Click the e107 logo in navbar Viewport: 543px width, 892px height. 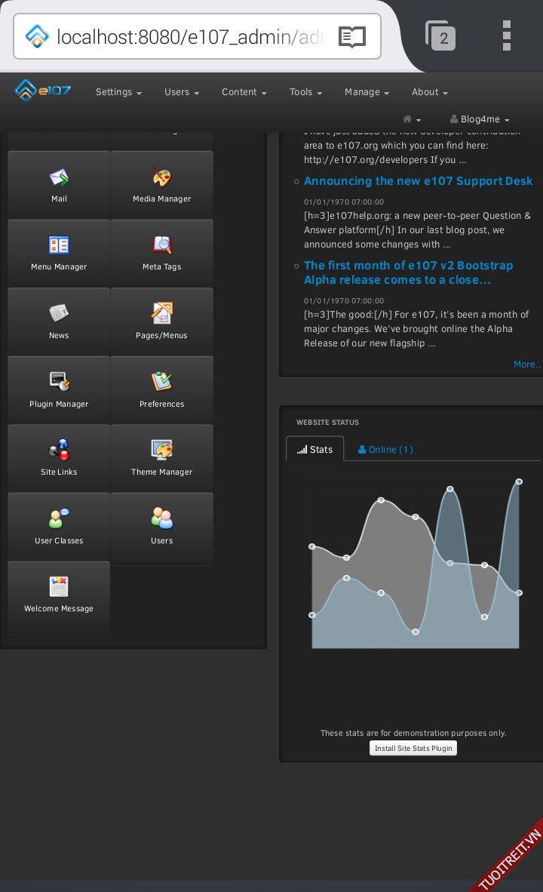(x=42, y=91)
